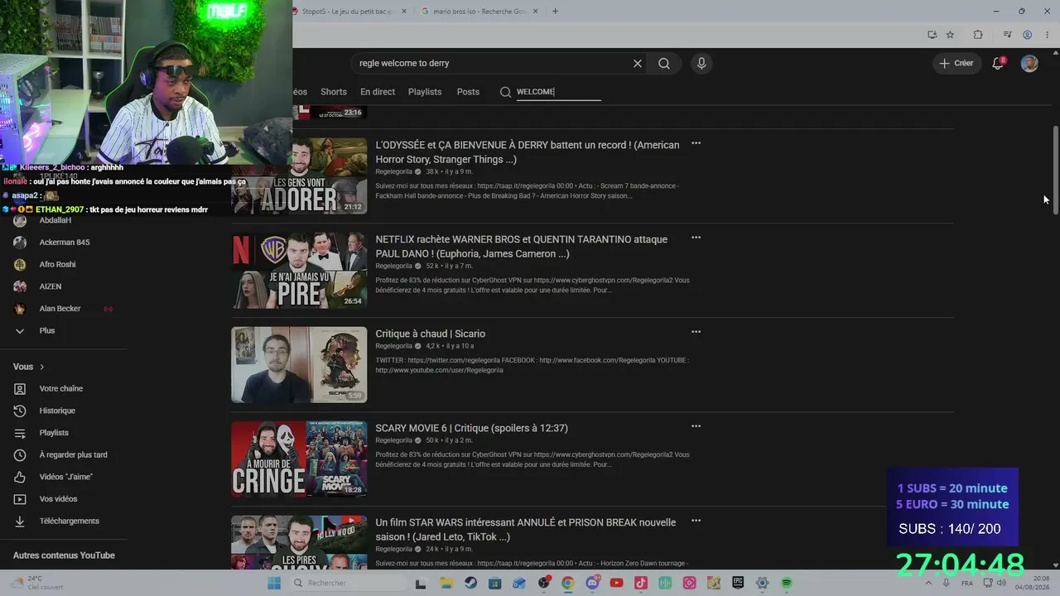
Task: Open more options for NETFLIX rachète video
Action: point(696,238)
